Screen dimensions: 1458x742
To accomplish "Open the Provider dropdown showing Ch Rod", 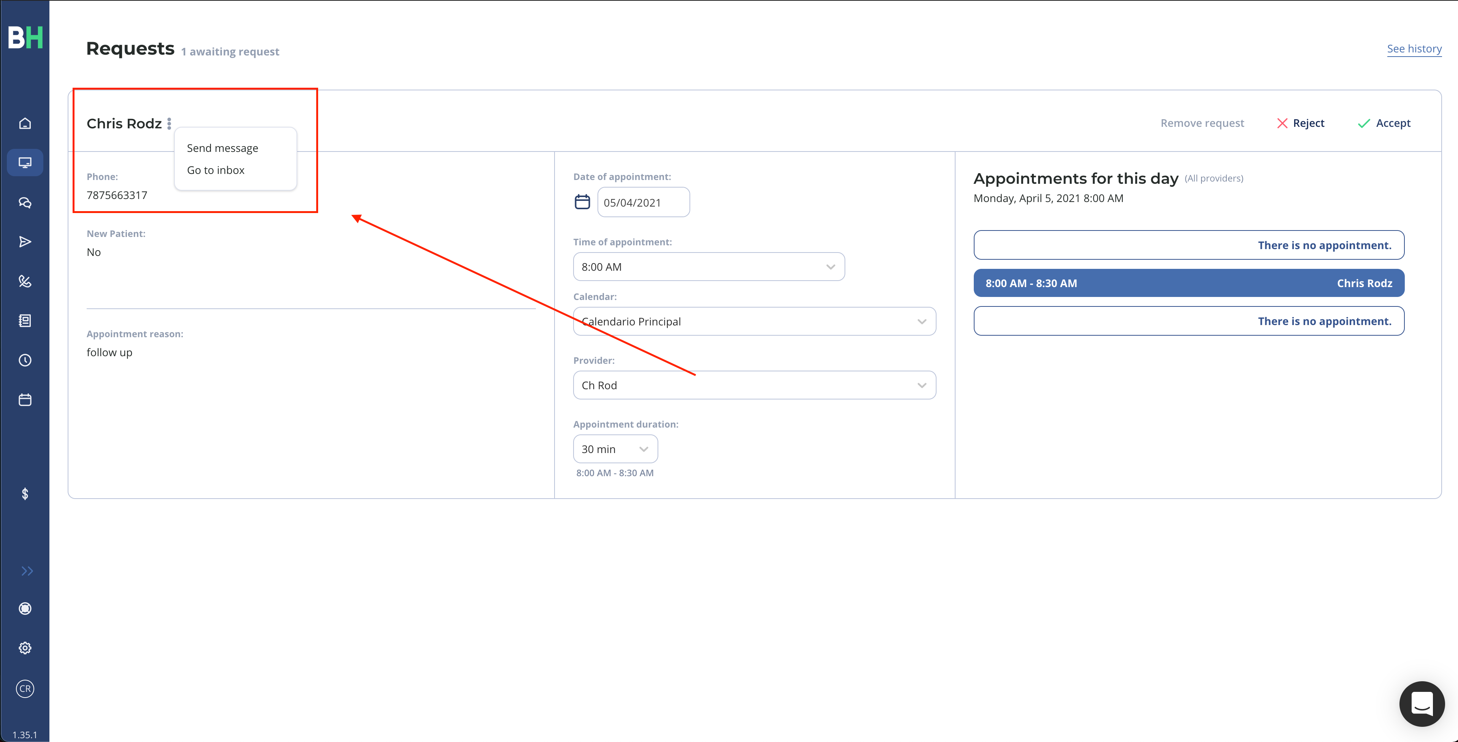I will pos(754,385).
